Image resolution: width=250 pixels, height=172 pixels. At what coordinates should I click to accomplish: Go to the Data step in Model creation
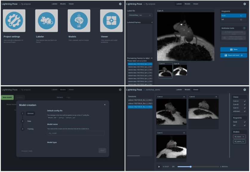(29, 121)
